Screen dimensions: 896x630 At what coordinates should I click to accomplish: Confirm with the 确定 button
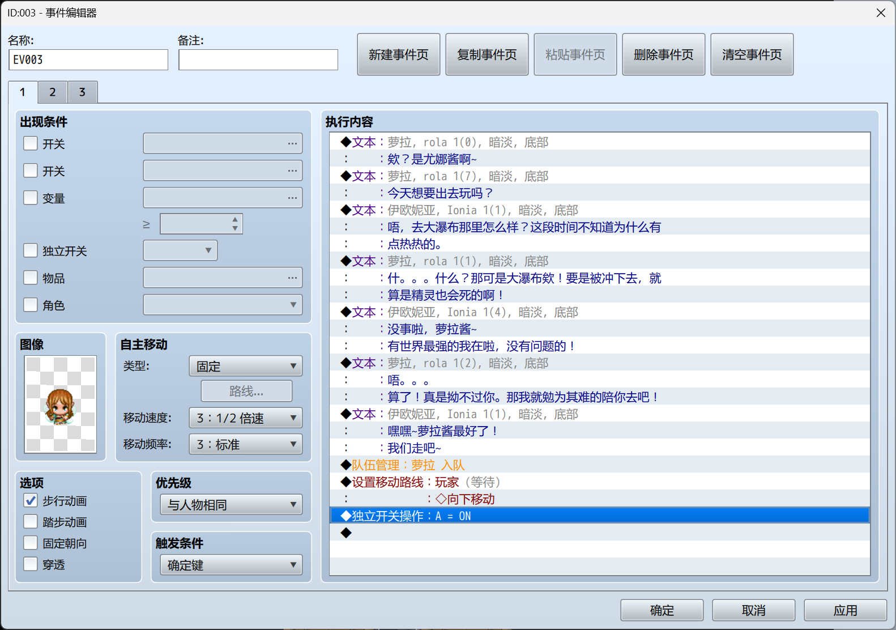click(662, 610)
